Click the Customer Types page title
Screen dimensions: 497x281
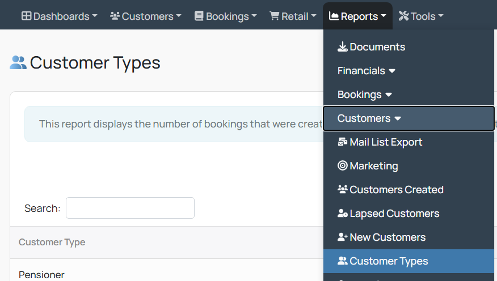point(95,63)
